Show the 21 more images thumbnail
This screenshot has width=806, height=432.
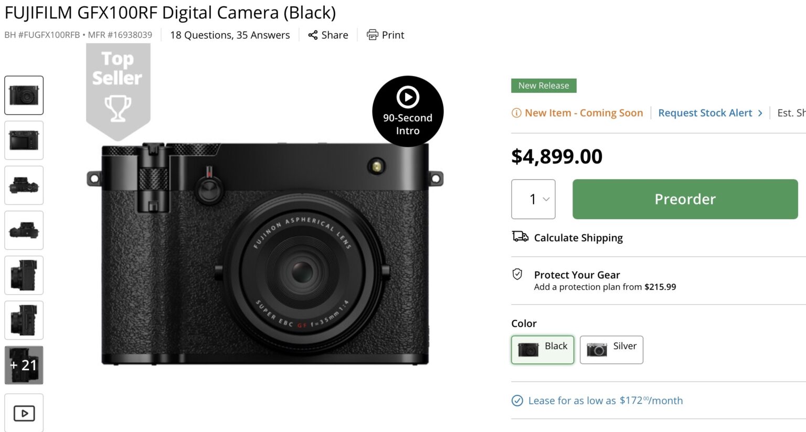(24, 365)
